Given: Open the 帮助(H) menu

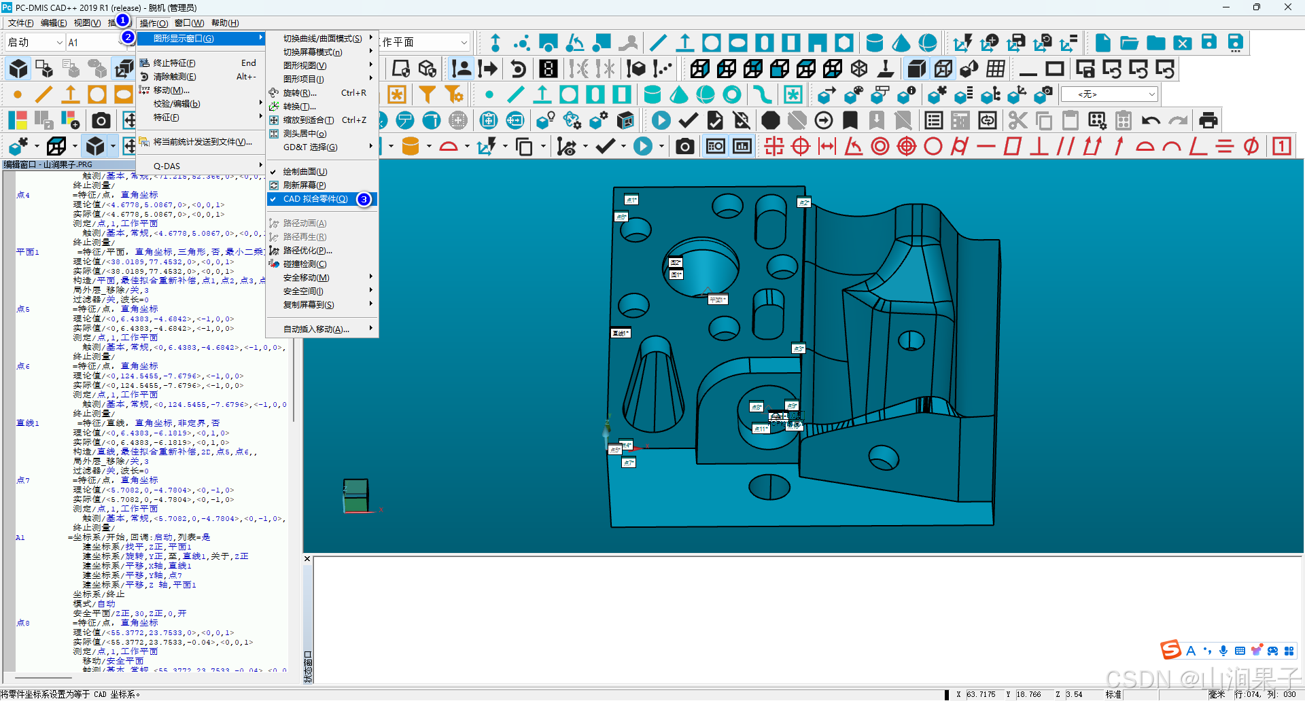Looking at the screenshot, I should pyautogui.click(x=225, y=23).
